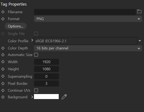Click the Filename input field
This screenshot has width=144, height=112.
[85, 12]
